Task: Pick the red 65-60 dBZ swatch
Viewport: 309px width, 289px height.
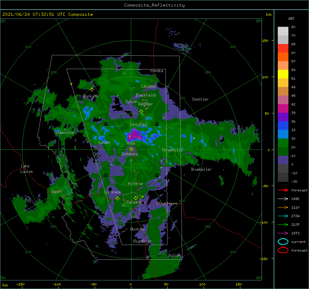Action: pos(283,48)
